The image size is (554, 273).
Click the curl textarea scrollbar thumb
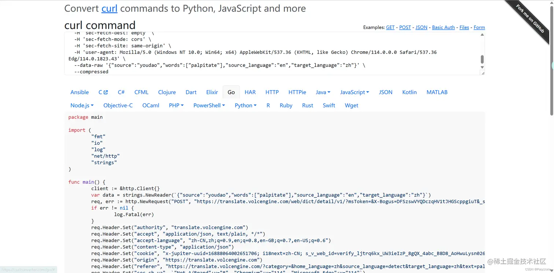pos(482,59)
